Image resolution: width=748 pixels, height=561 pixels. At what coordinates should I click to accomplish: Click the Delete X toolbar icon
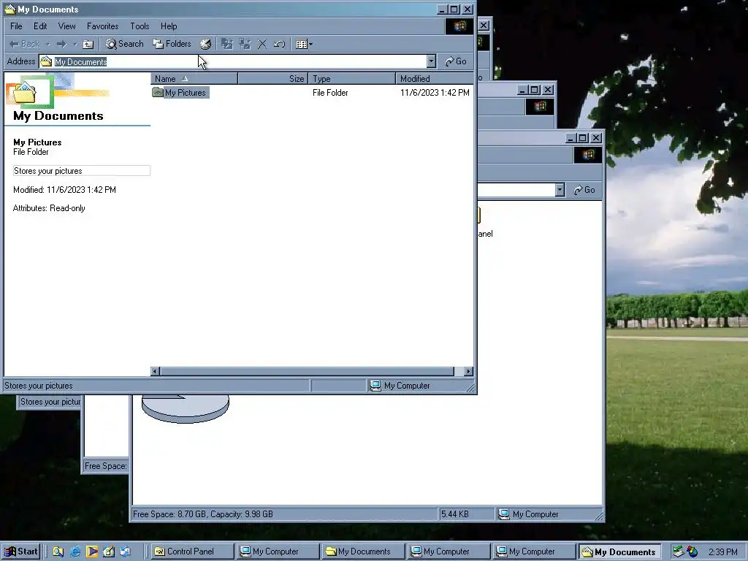[x=262, y=44]
